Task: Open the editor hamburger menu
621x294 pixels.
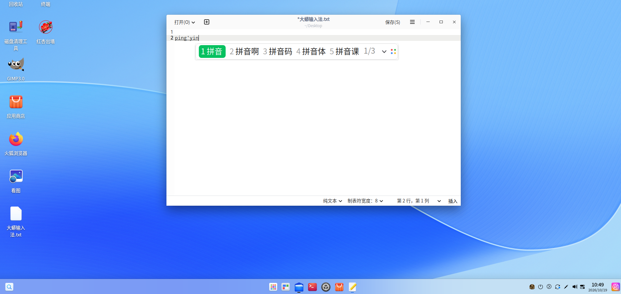Action: click(x=412, y=22)
